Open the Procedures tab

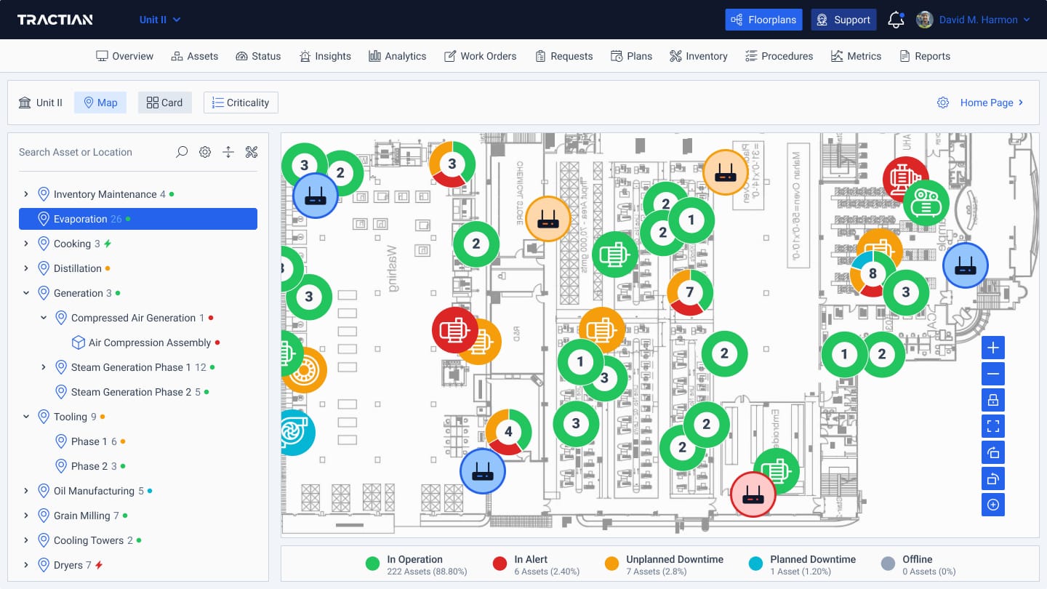tap(779, 56)
